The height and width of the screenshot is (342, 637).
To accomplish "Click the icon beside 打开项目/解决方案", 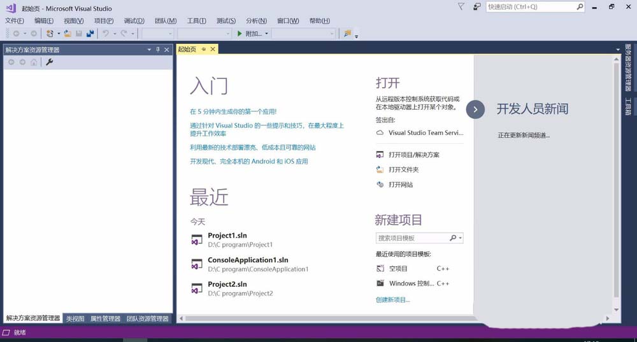I will 380,155.
